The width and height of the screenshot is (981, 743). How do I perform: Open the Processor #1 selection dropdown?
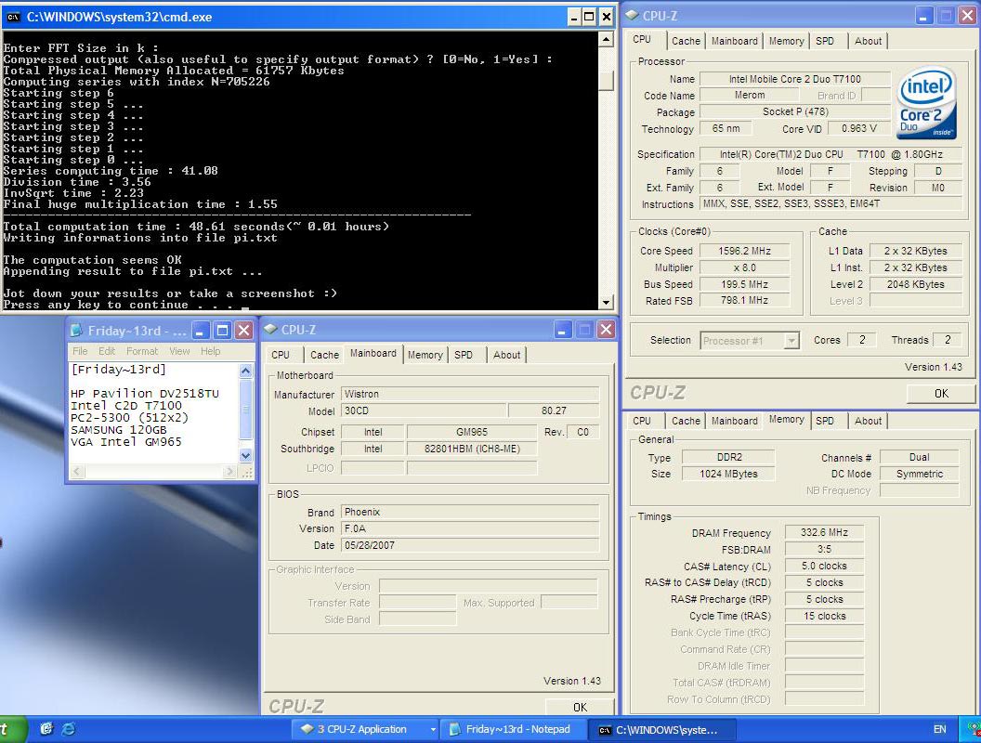[791, 341]
